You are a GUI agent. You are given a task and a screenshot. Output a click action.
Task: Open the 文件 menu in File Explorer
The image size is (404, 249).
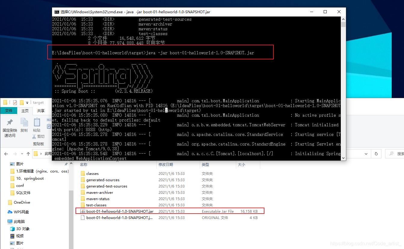click(9, 111)
